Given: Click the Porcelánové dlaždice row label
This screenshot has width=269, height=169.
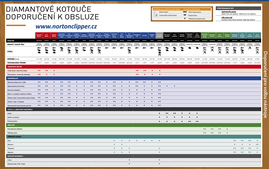Looking at the screenshot, I should click(15, 129).
